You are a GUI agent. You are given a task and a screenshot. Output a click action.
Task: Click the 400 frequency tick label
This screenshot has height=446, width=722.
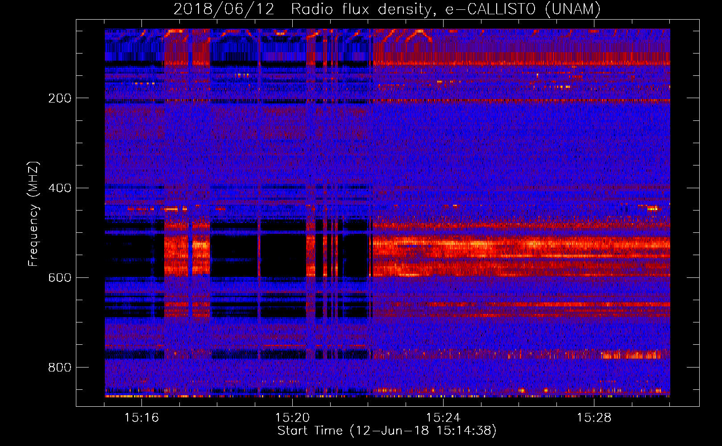click(x=60, y=188)
